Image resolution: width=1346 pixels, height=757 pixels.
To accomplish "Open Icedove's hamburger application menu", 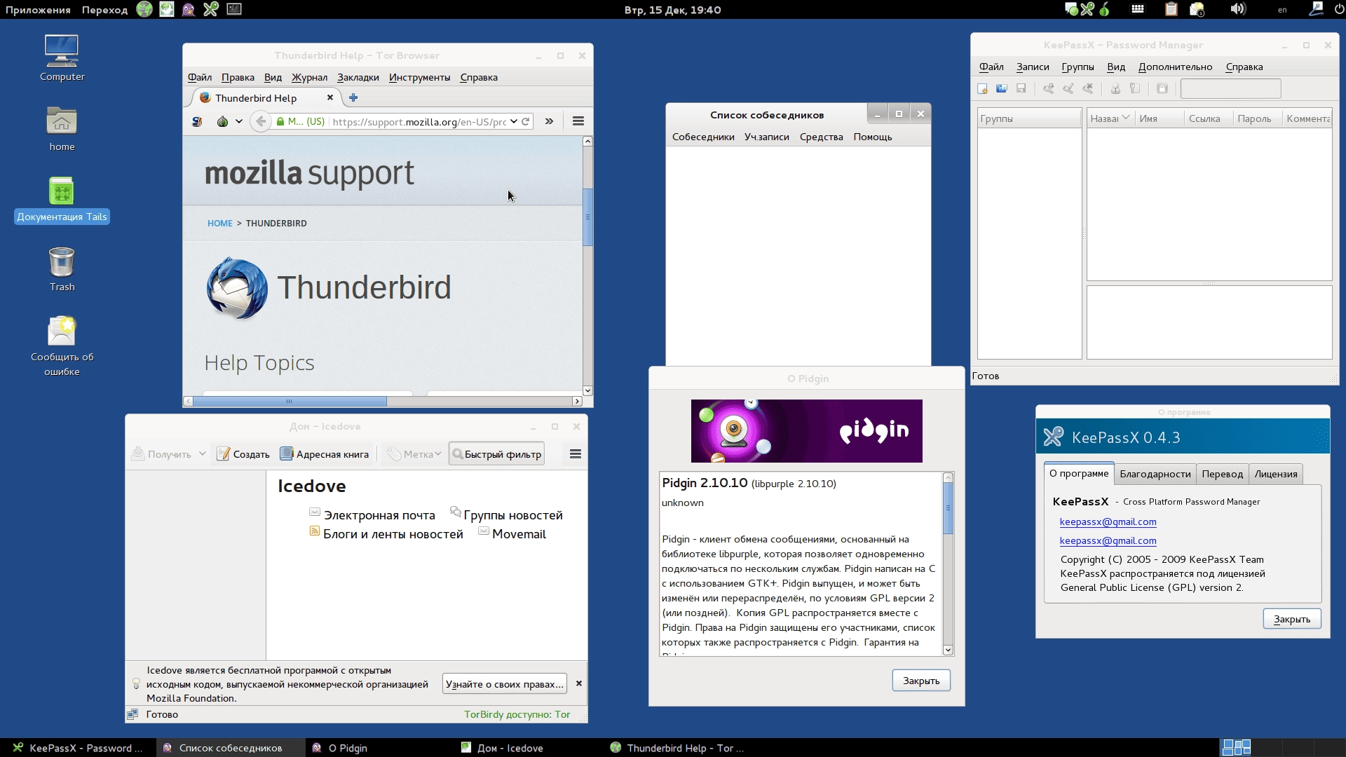I will point(576,454).
